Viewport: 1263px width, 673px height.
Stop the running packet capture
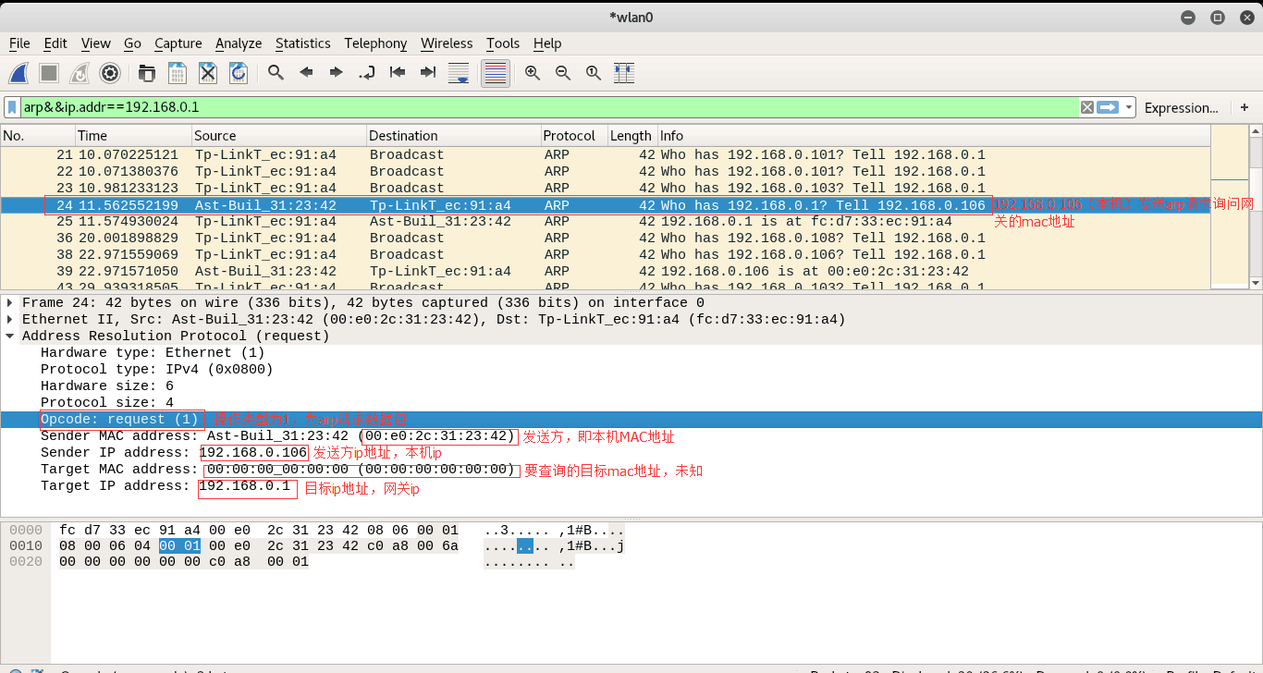click(x=49, y=73)
